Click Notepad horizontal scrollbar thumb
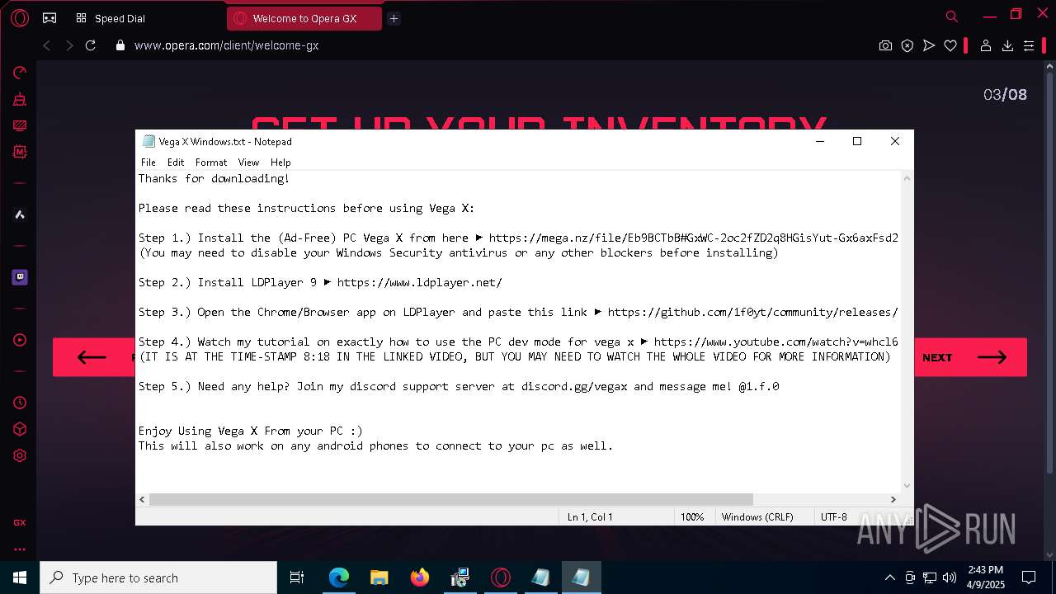Image resolution: width=1056 pixels, height=594 pixels. [451, 499]
